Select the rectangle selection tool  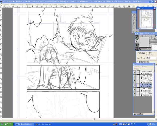pyautogui.click(x=134, y=26)
